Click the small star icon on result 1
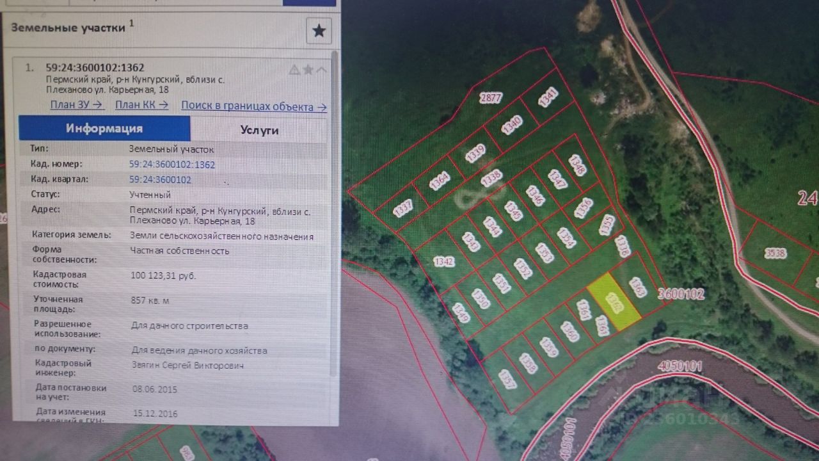 (308, 69)
